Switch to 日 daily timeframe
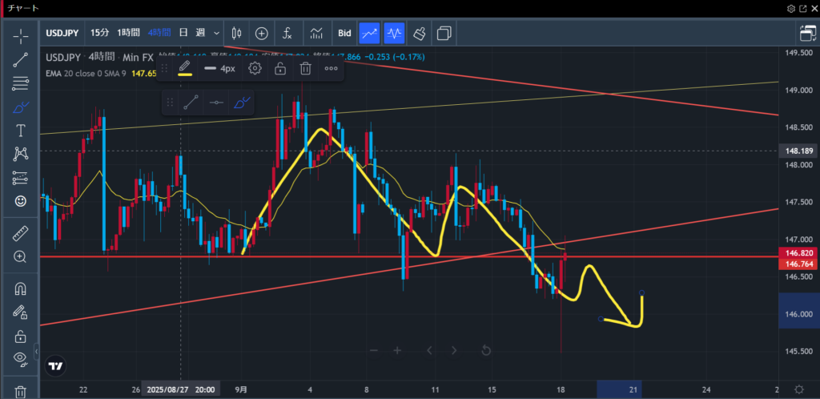Viewport: 820px width, 399px height. [183, 32]
